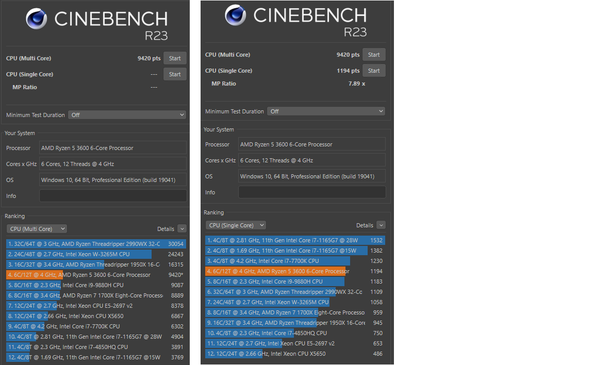Screen dimensions: 594x365
Task: Select Core i7-4850HQ row scoring 750
Action: 295,333
